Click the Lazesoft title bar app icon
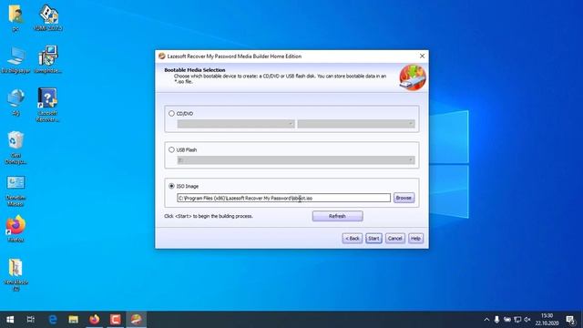 (x=162, y=56)
